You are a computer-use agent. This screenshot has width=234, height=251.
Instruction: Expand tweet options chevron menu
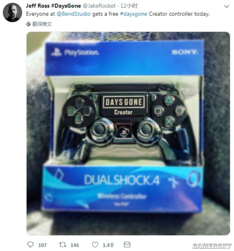pos(227,6)
